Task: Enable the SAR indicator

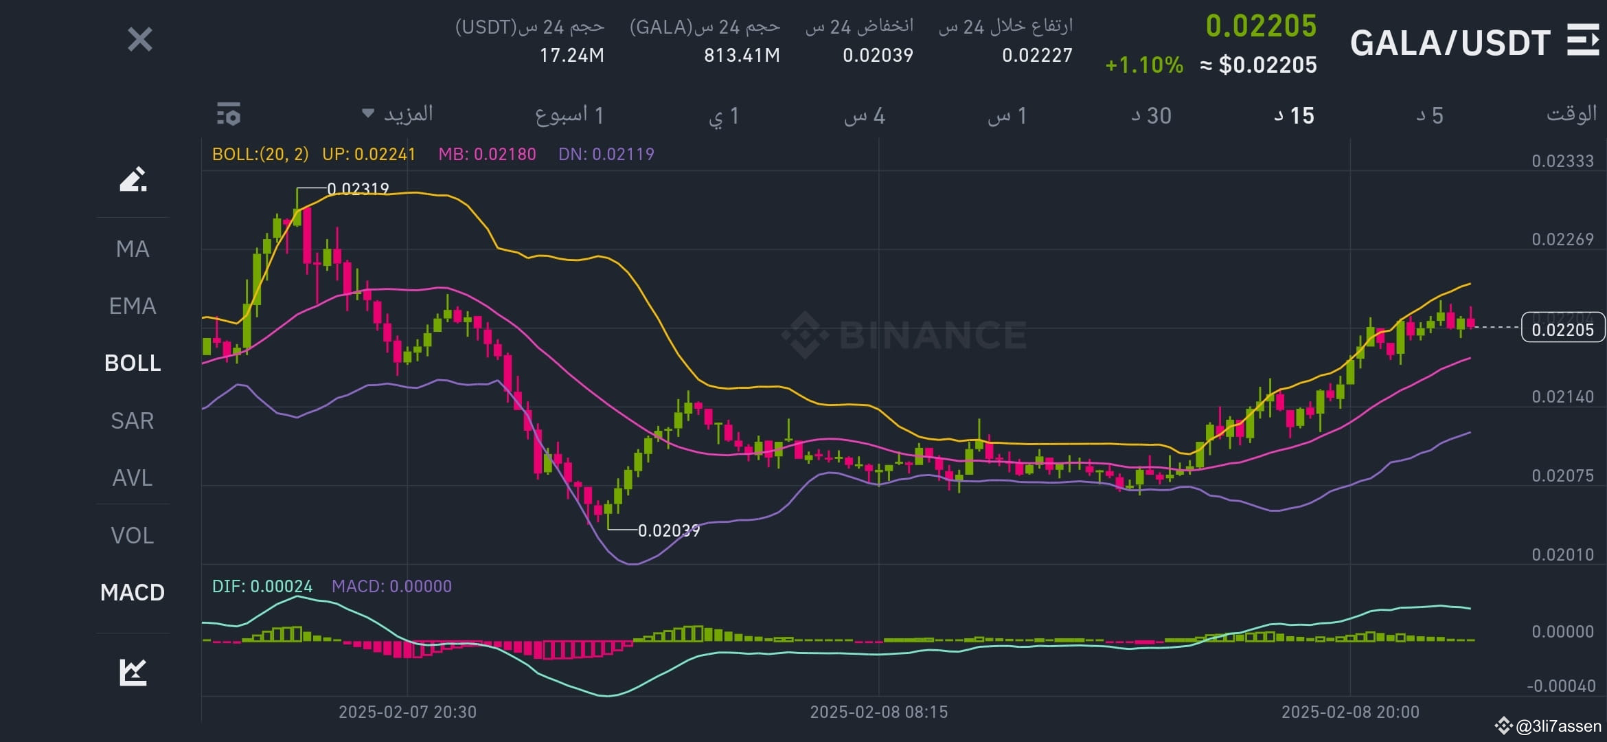Action: pos(133,420)
